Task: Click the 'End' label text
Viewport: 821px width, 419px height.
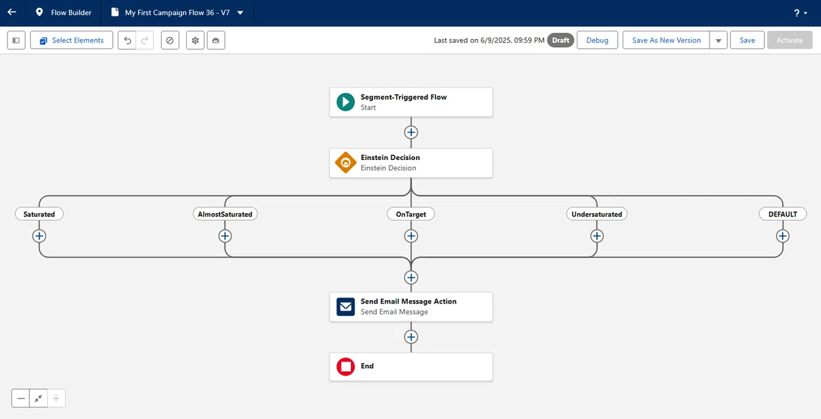Action: 367,366
